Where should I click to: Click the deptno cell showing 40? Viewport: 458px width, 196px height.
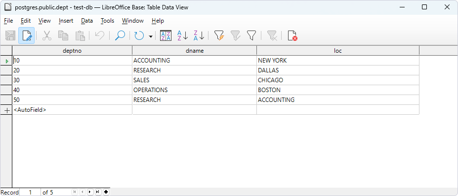click(72, 90)
